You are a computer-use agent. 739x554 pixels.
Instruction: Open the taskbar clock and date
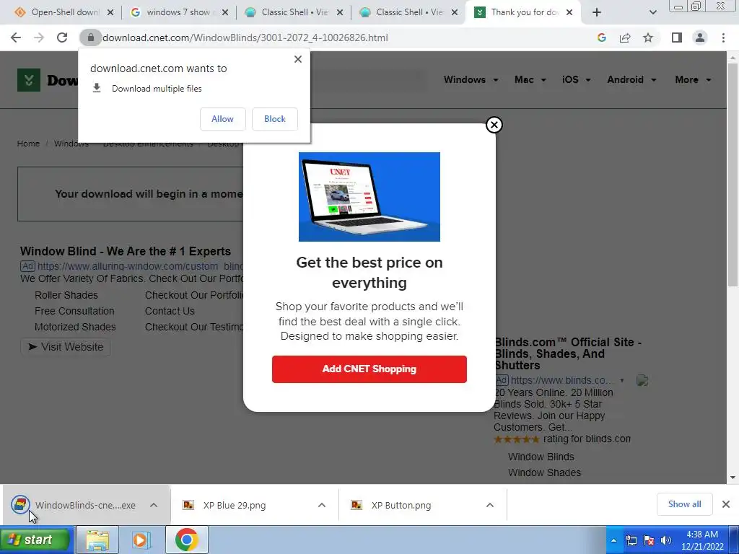point(702,540)
